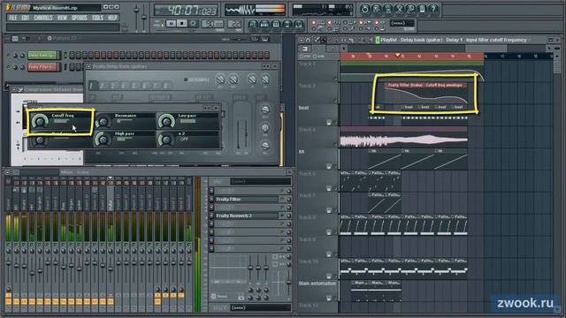Show the browser via toolbar shortcut icon

tap(287, 25)
